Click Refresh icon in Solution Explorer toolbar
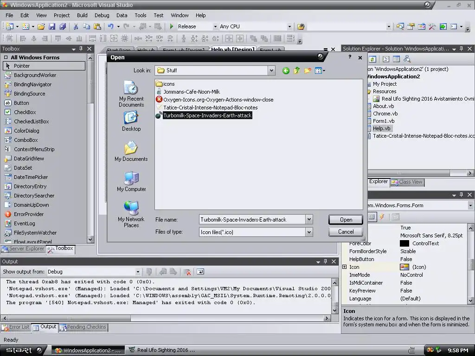The width and height of the screenshot is (475, 356). pyautogui.click(x=372, y=59)
